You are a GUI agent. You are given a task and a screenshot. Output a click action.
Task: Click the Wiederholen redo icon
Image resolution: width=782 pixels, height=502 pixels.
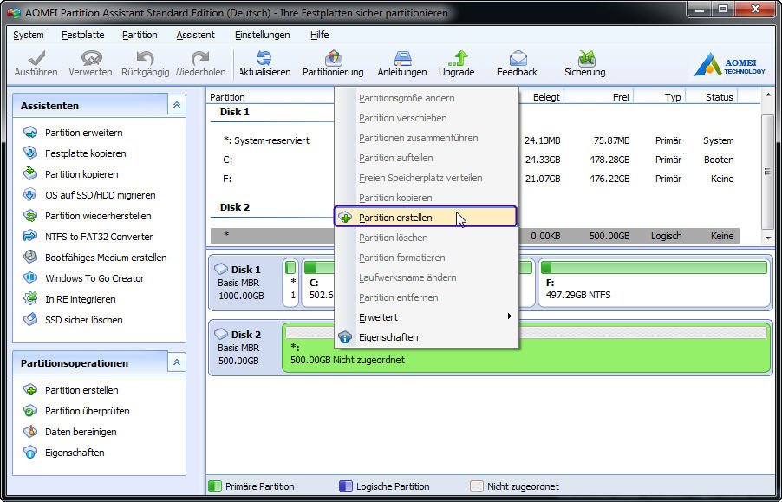tap(200, 58)
